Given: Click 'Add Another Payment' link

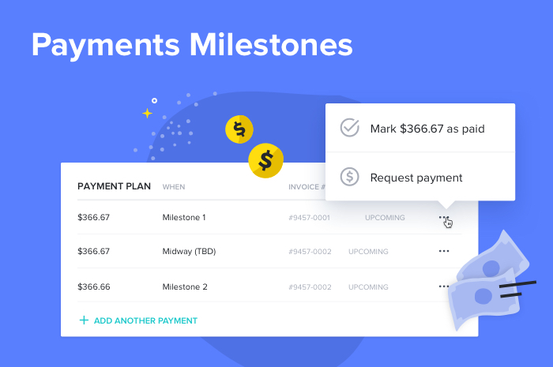Looking at the screenshot, I should click(x=145, y=320).
